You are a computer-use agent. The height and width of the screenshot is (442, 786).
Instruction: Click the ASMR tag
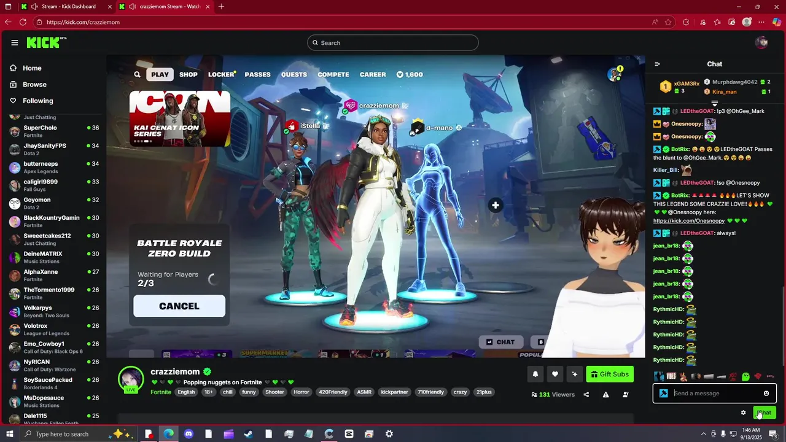coord(364,392)
